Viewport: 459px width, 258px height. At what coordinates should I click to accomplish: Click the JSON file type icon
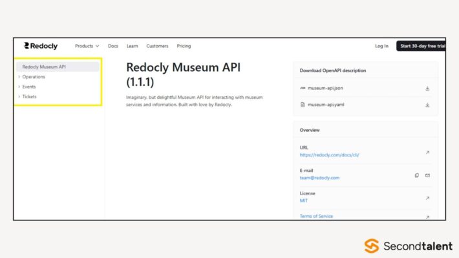[303, 88]
